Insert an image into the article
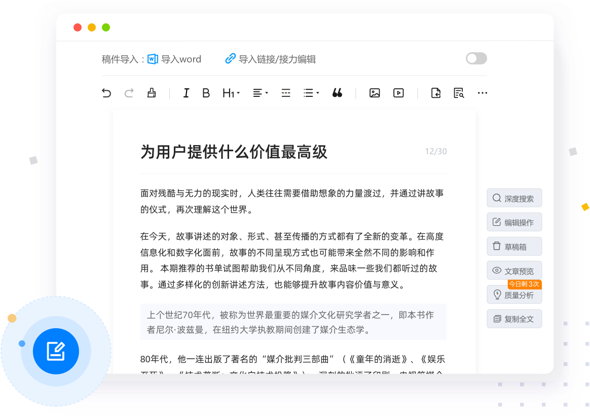The width and height of the screenshot is (590, 416). [x=375, y=93]
